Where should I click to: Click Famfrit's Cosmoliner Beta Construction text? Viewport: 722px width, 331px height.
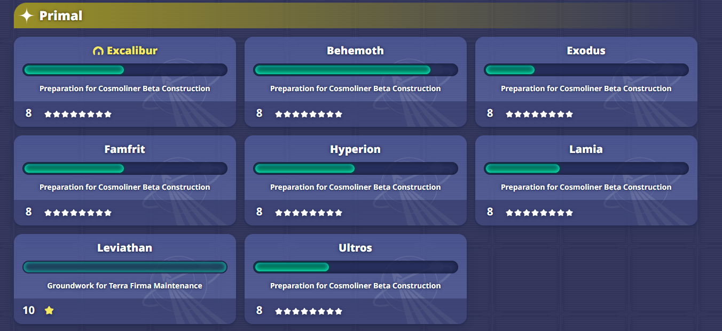point(124,187)
